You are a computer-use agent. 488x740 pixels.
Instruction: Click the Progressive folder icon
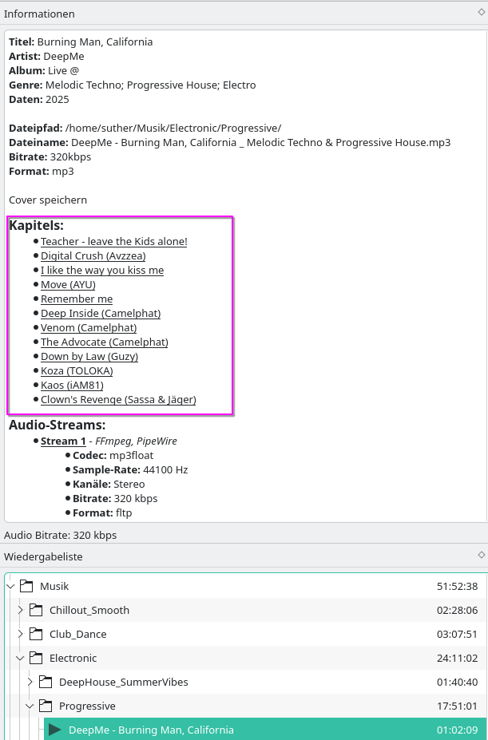pyautogui.click(x=46, y=706)
